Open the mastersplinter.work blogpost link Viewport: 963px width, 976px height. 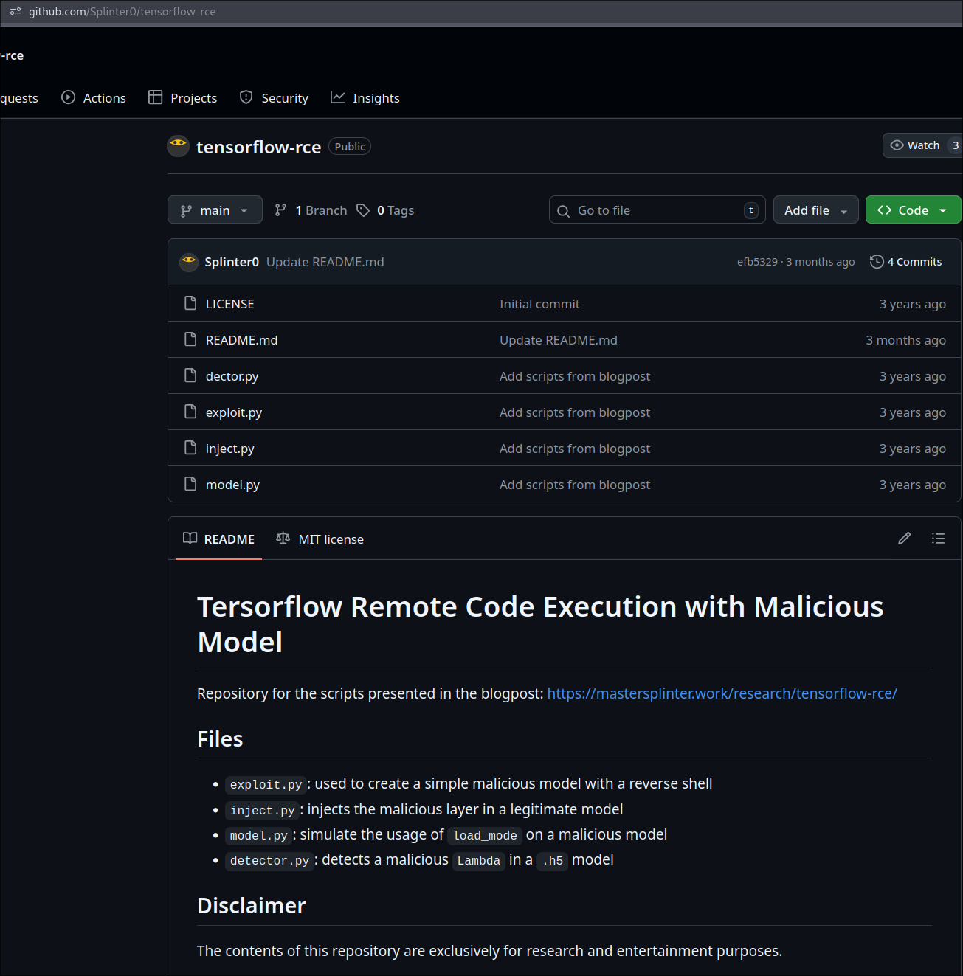point(722,693)
